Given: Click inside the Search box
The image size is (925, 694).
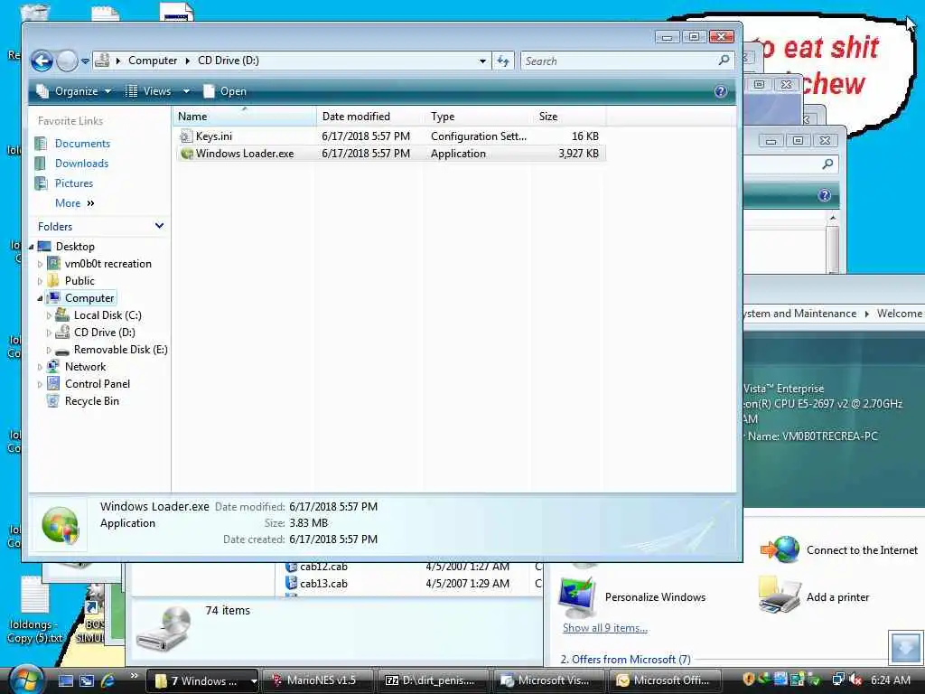Looking at the screenshot, I should pyautogui.click(x=620, y=61).
